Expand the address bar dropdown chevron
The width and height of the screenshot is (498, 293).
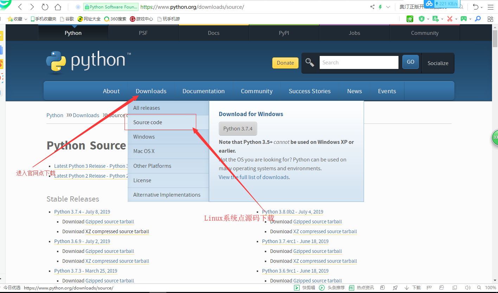point(388,7)
